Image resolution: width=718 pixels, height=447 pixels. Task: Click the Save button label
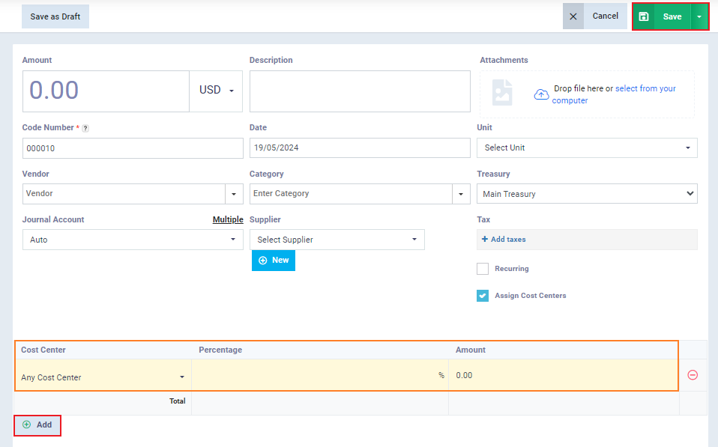[672, 16]
